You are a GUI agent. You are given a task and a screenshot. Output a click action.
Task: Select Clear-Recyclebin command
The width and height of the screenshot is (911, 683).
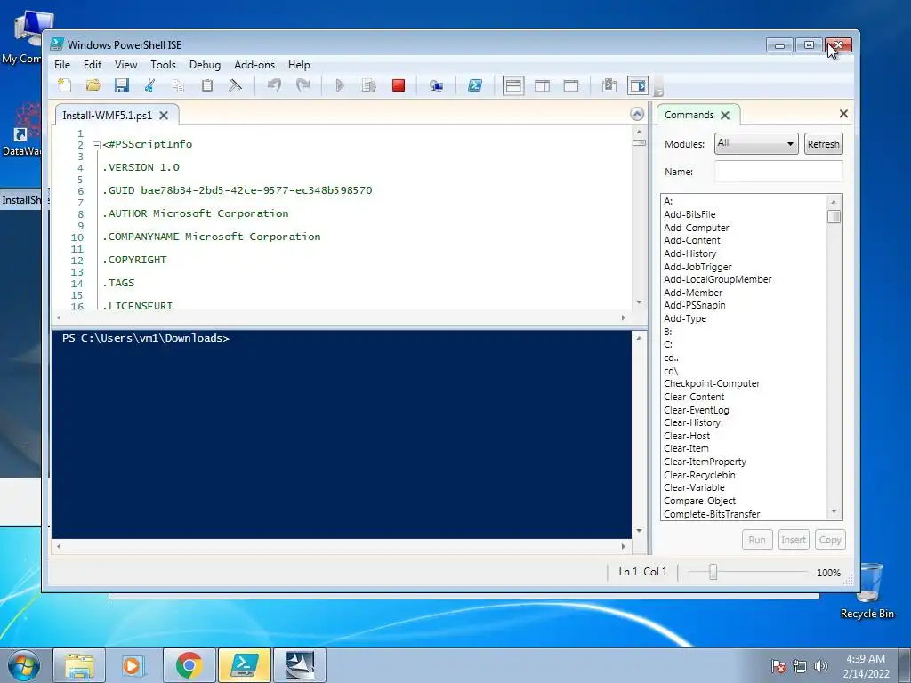699,475
